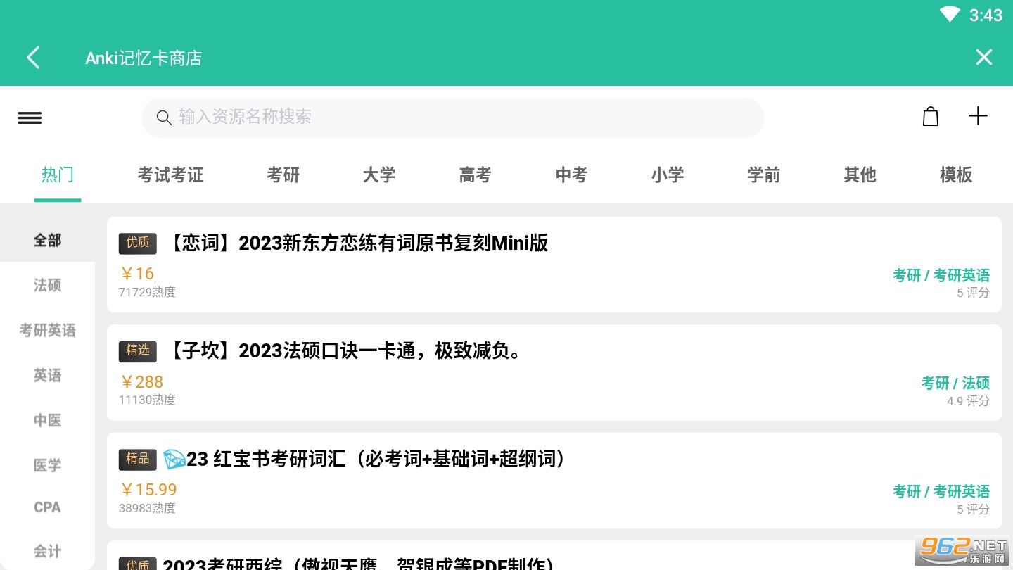Go to the 模板 tab
Image resolution: width=1013 pixels, height=570 pixels.
[955, 175]
